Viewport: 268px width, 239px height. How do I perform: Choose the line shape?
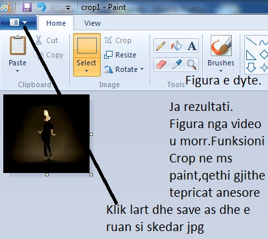pyautogui.click(x=251, y=41)
